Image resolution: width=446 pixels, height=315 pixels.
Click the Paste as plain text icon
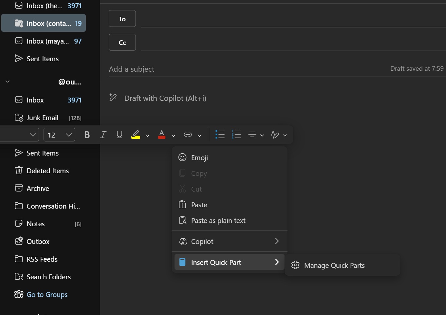point(182,220)
